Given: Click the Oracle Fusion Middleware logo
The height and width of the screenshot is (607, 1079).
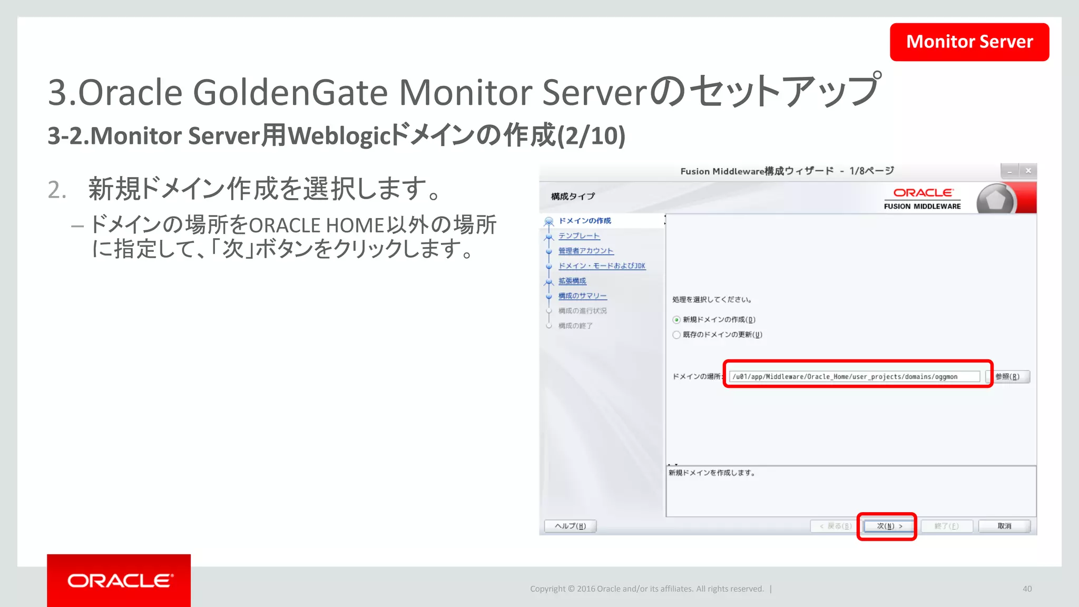Looking at the screenshot, I should (923, 199).
